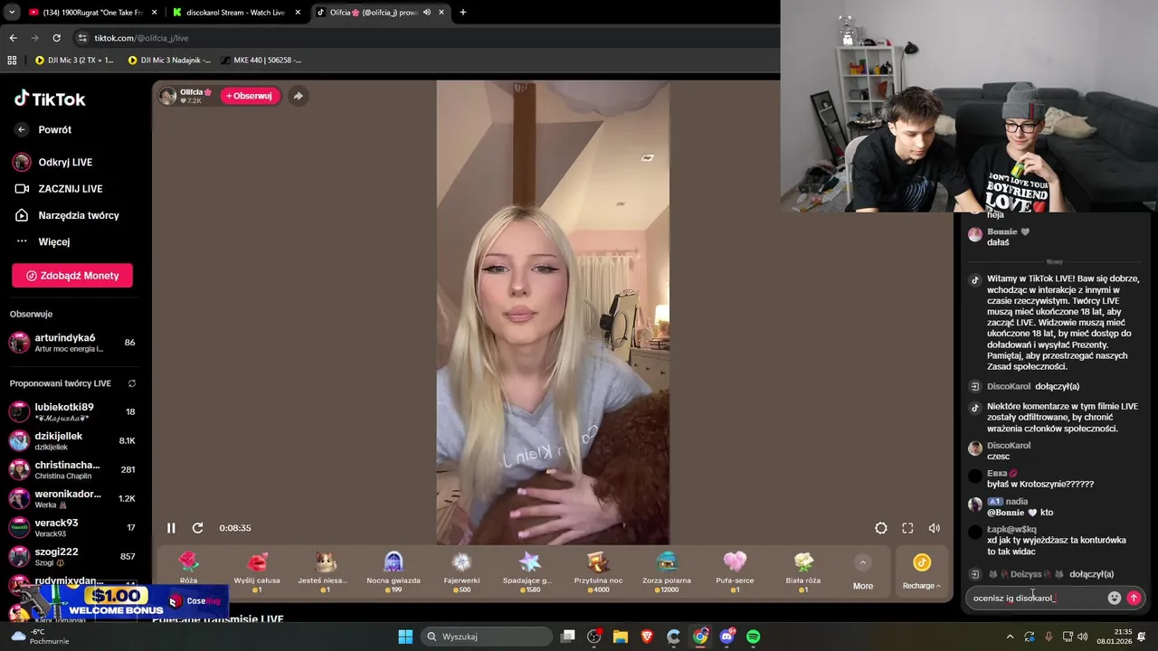Send the Pufa-serce heart gift
1158x651 pixels.
(x=735, y=571)
